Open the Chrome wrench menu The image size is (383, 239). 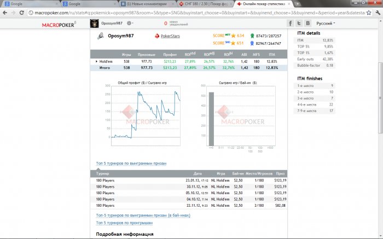coord(378,13)
